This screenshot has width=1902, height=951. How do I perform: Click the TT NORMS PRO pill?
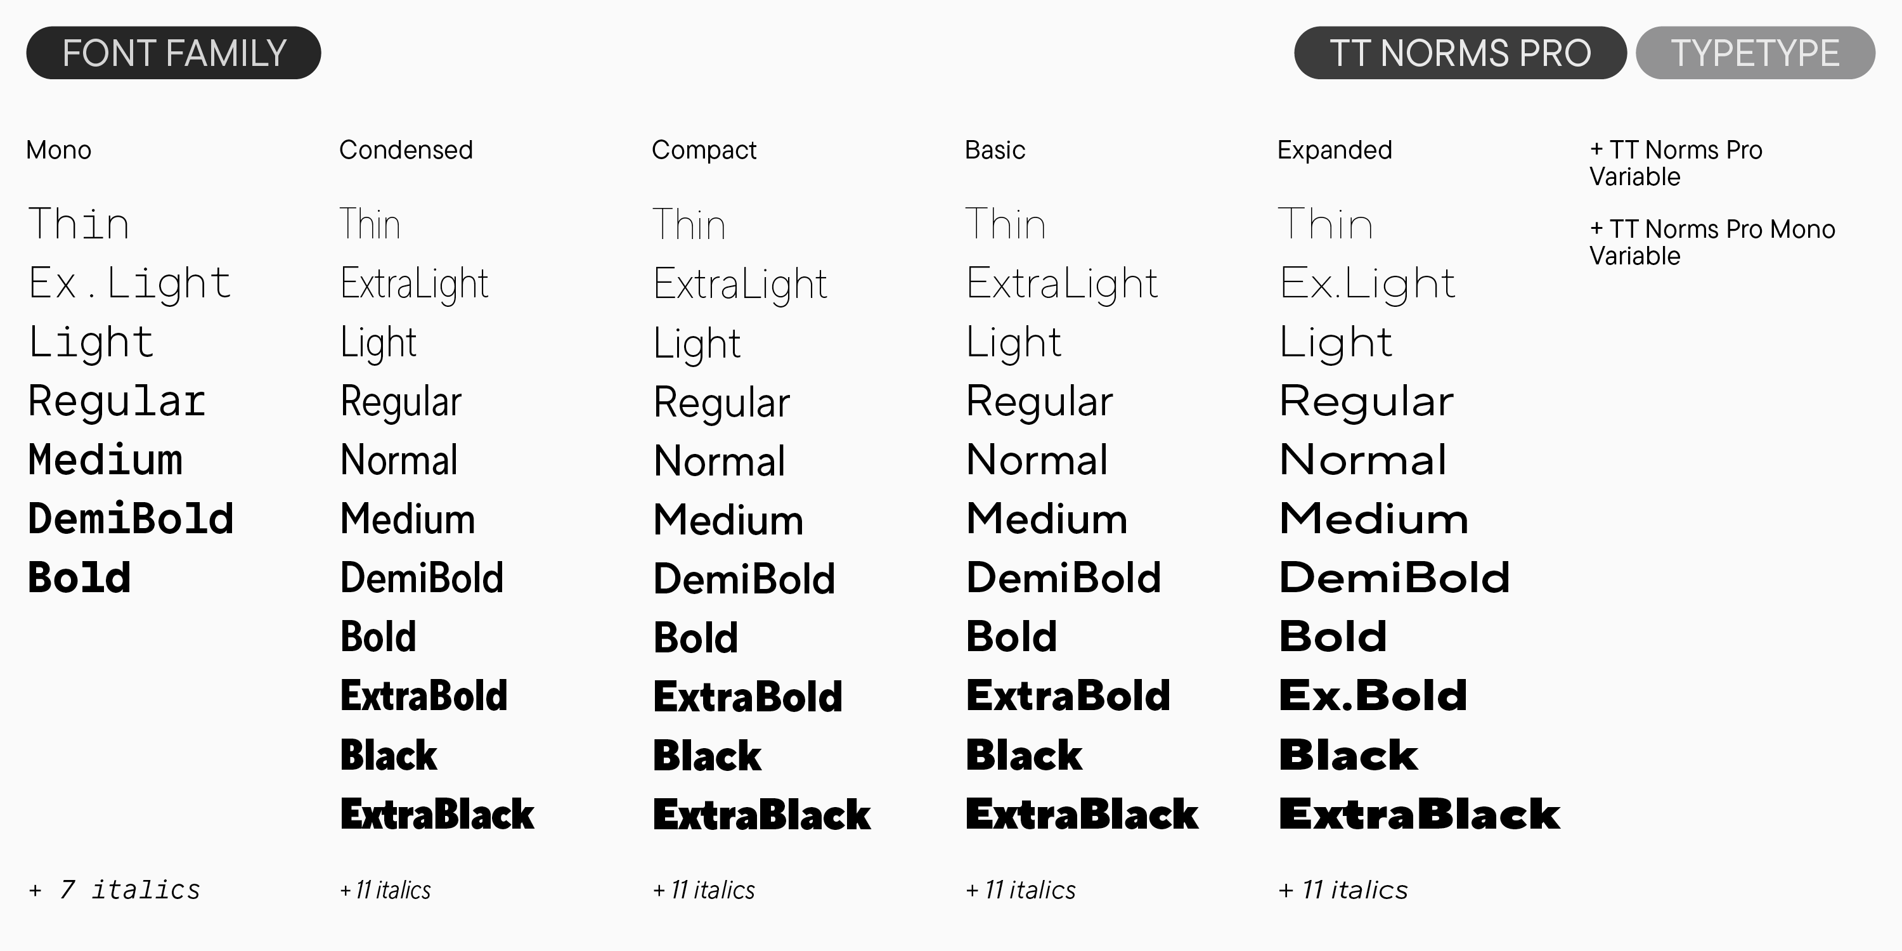(1459, 53)
